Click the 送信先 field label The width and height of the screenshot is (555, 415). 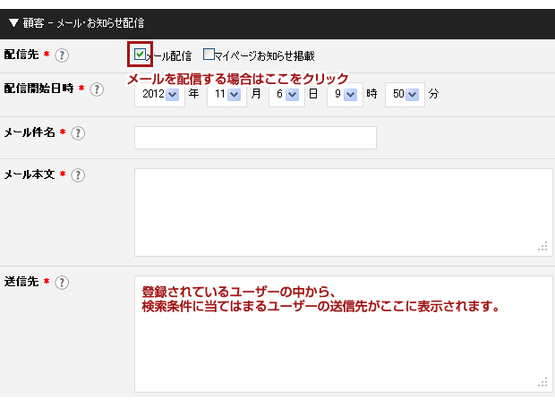click(x=21, y=282)
